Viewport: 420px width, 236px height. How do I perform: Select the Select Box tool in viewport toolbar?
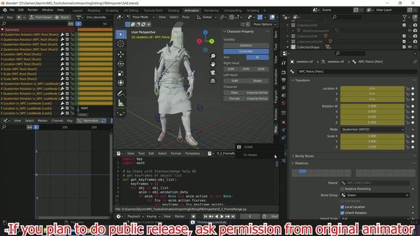121,34
